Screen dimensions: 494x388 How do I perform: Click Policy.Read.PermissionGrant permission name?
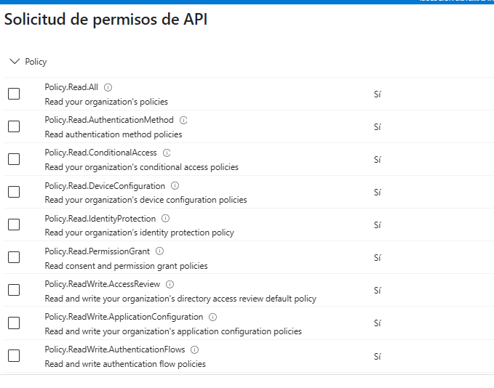[x=97, y=251]
